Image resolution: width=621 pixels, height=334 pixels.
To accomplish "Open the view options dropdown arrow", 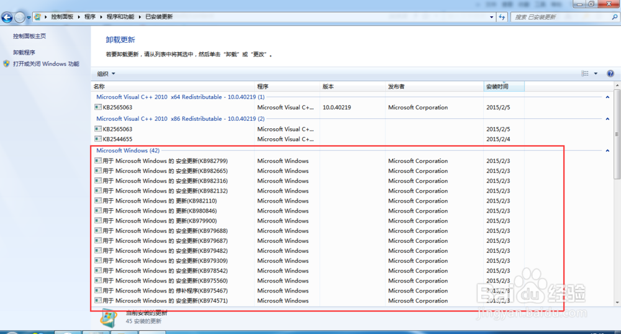I will click(x=596, y=74).
